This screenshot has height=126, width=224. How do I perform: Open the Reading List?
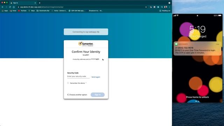[165, 11]
